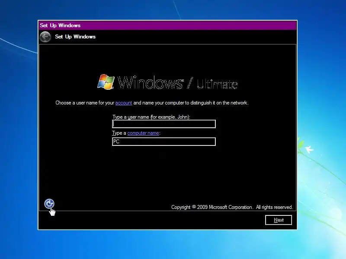Screen dimensions: 346x259
Task: Click the 'Type a user name' label
Action: pos(151,117)
